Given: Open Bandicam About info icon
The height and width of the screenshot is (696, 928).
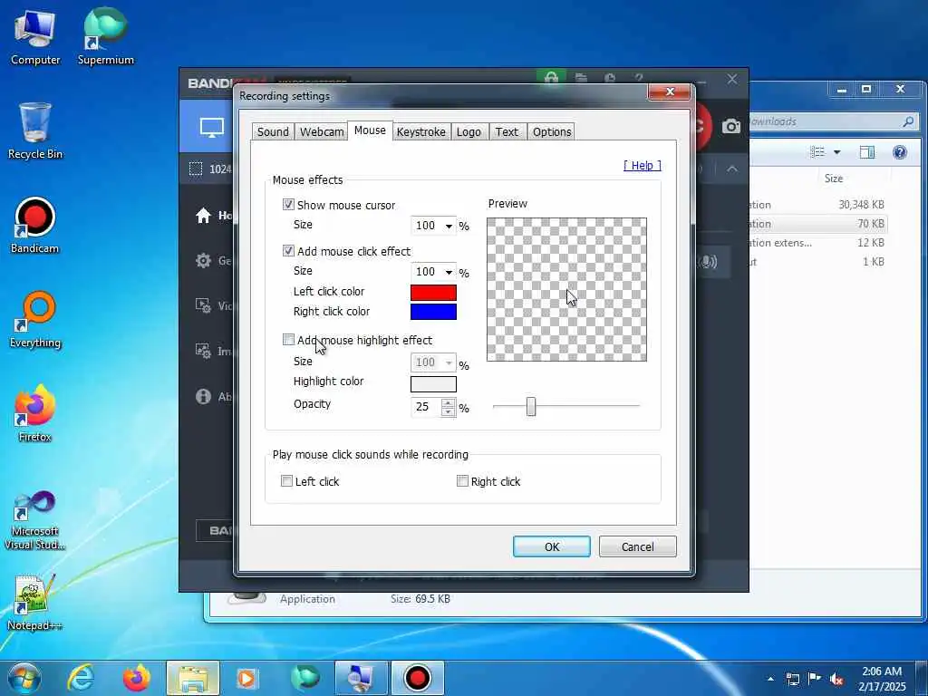Looking at the screenshot, I should pyautogui.click(x=204, y=397).
